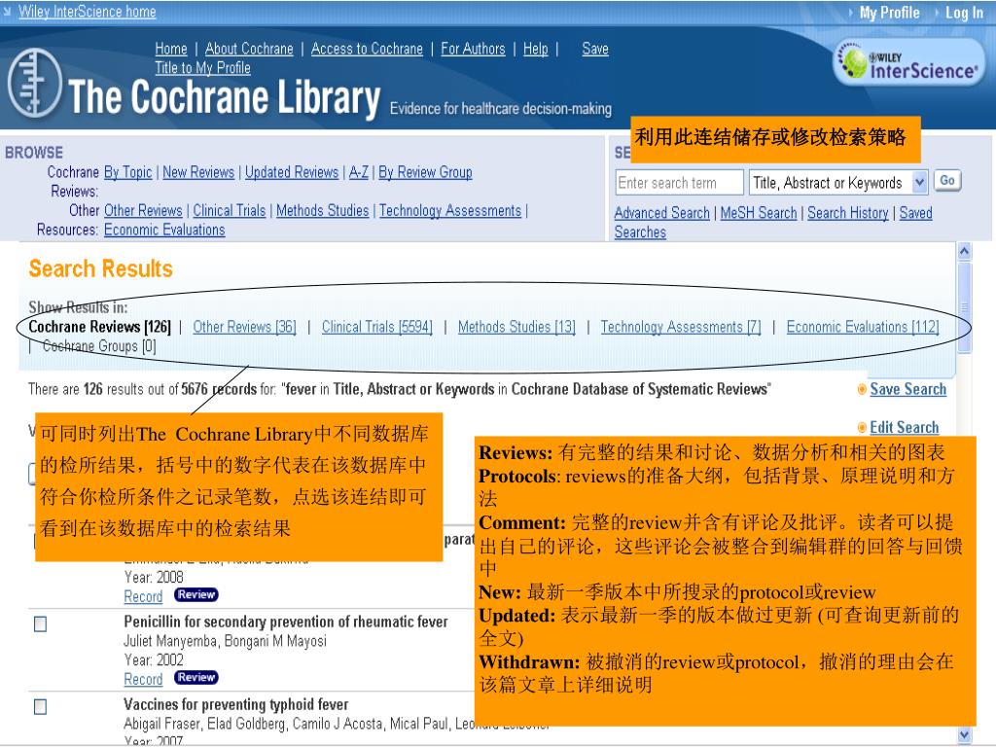Go to Home in top navigation
This screenshot has height=747, width=996.
pos(171,49)
